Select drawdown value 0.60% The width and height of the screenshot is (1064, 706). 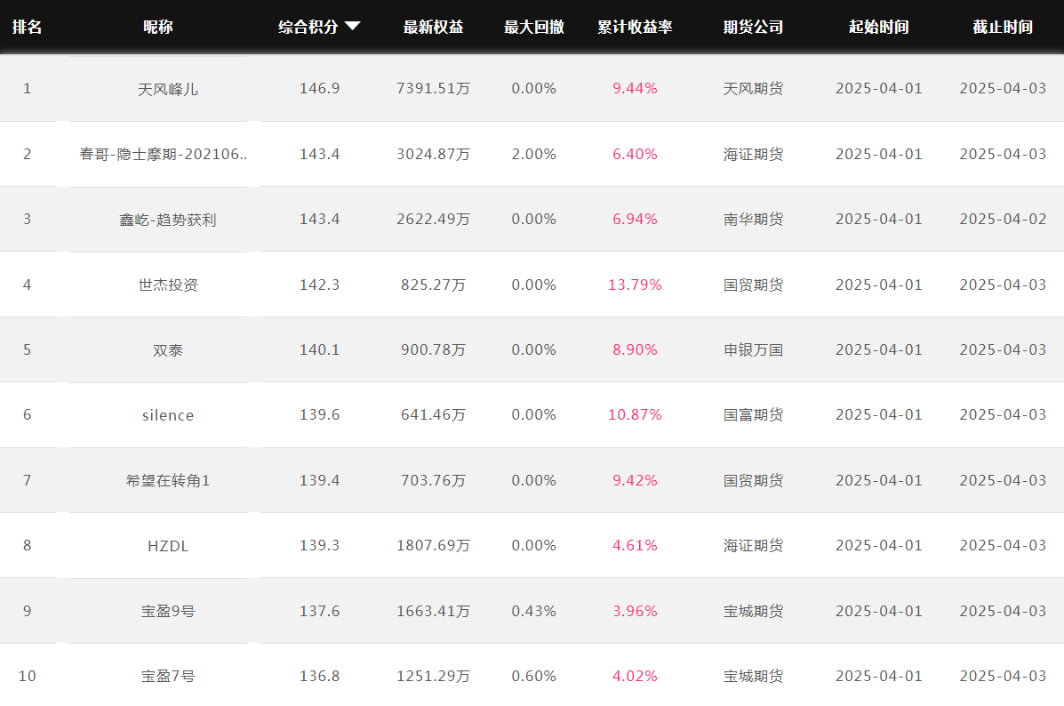(534, 676)
